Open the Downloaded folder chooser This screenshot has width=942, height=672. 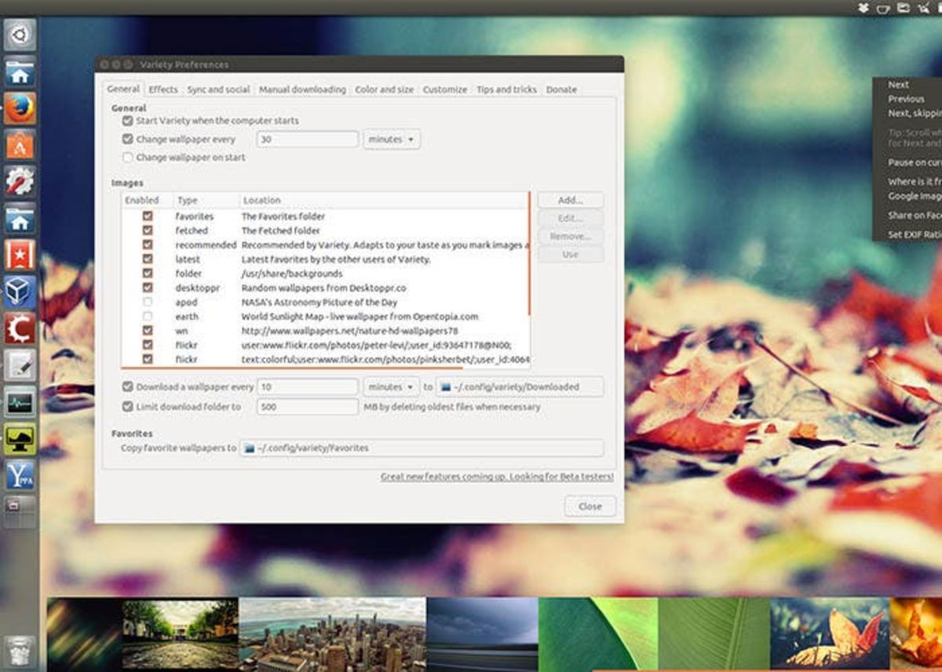pos(519,387)
